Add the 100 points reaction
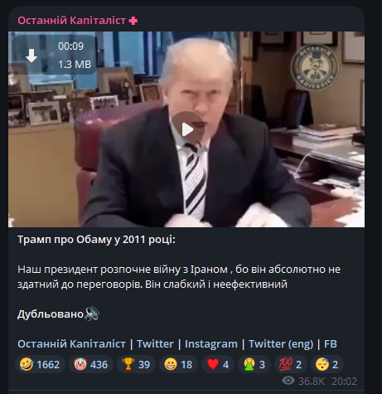The height and width of the screenshot is (394, 382). (x=291, y=364)
